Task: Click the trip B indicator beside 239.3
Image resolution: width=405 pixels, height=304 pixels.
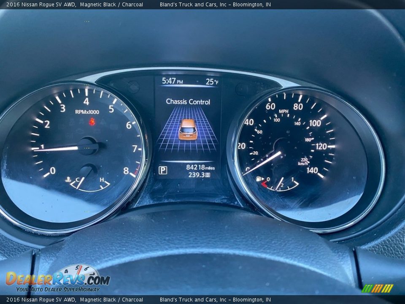Action: (x=208, y=175)
